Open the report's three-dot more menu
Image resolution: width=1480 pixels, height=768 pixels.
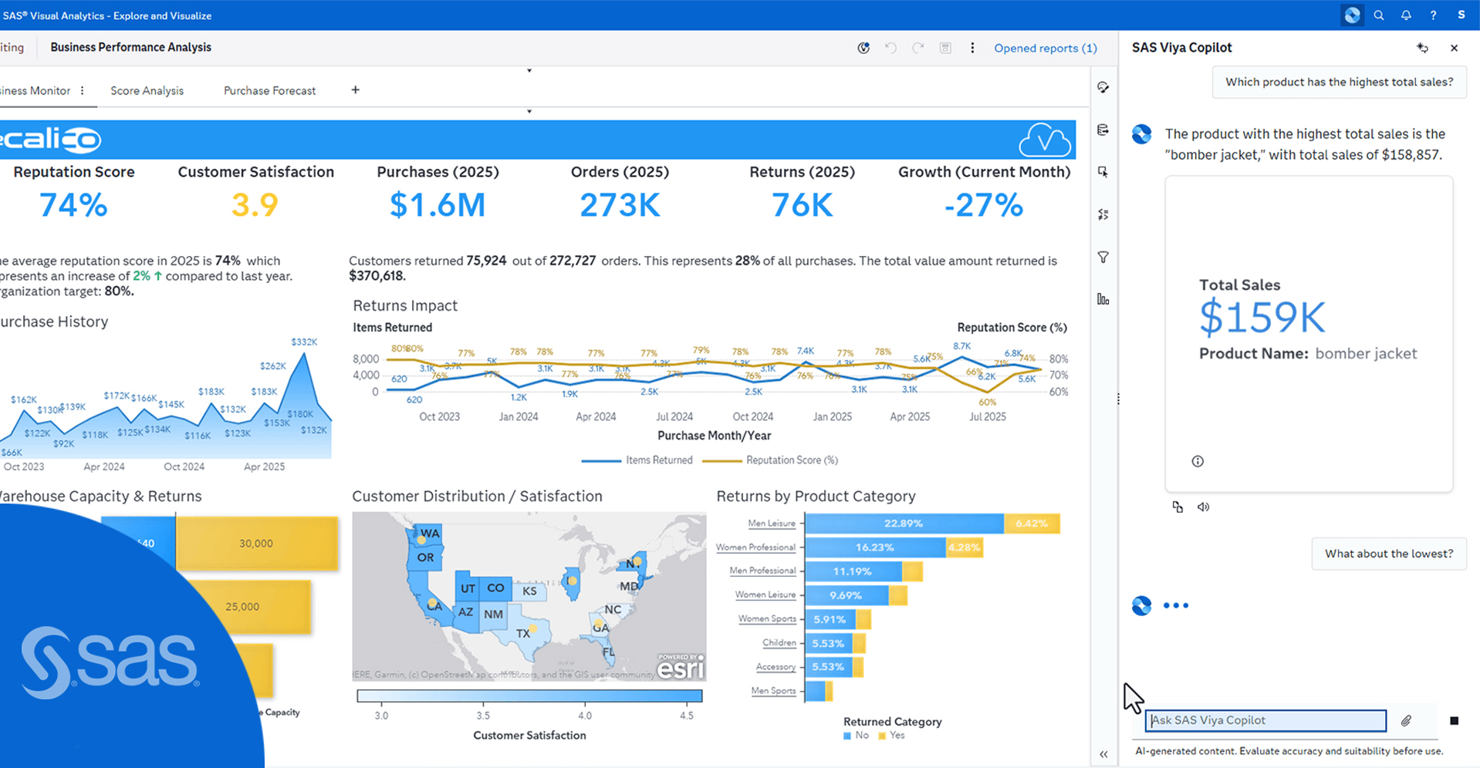pos(972,48)
